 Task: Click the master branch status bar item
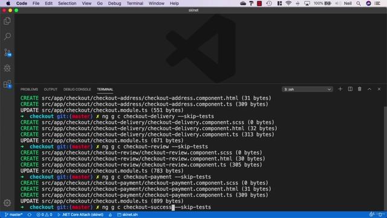(x=14, y=214)
